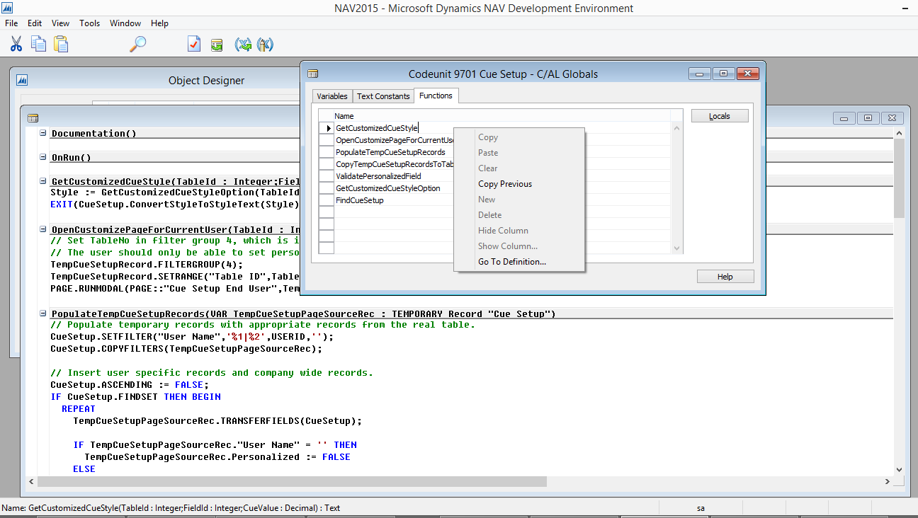
Task: Select the FindCueSetup function row
Action: (394, 200)
